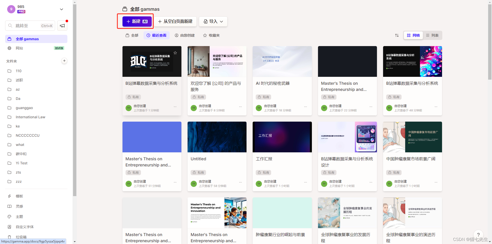Click 私有 lock badge on Untitled card
Viewport: 492px width, 244px height.
click(198, 173)
